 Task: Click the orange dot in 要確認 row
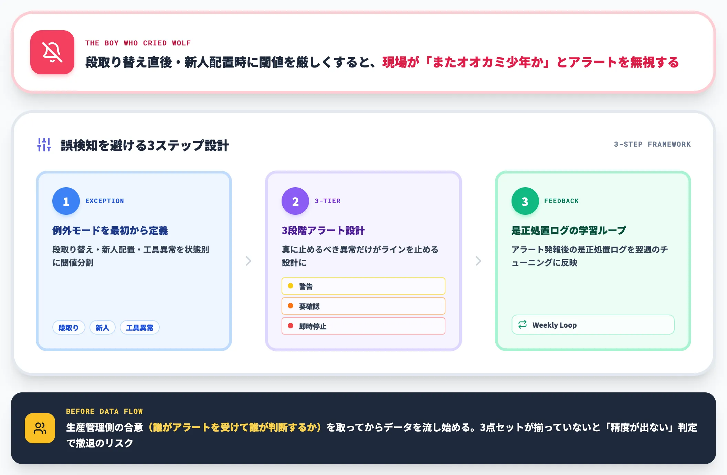tap(291, 306)
